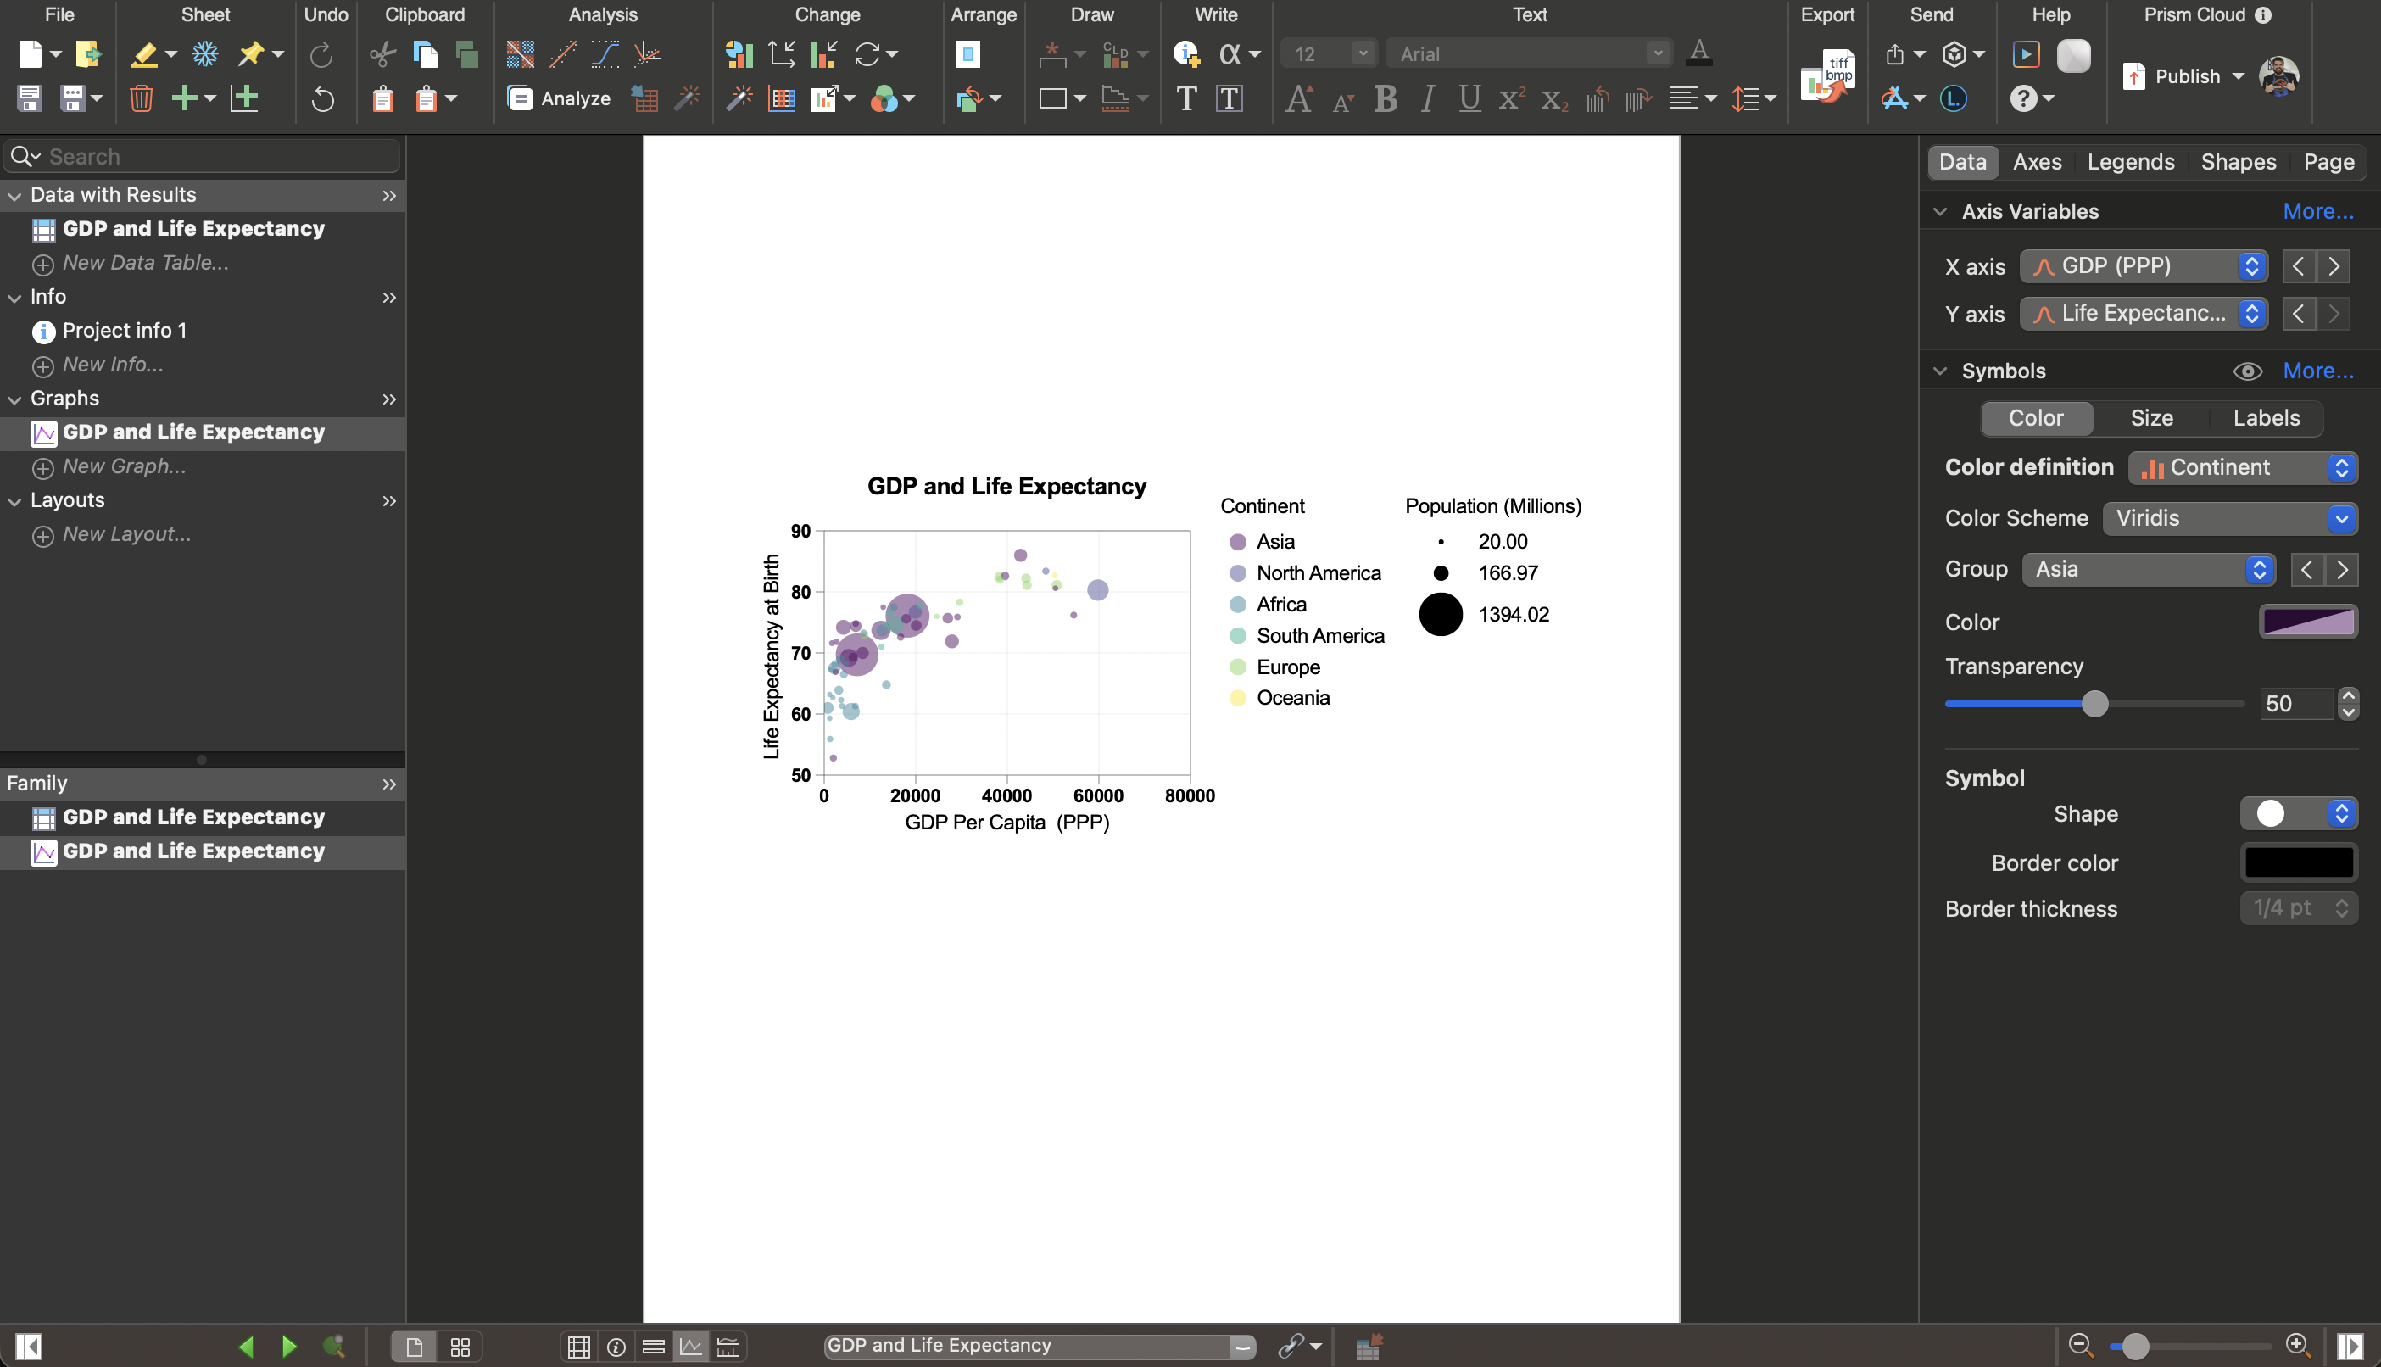This screenshot has height=1367, width=2381.
Task: Open the X axis GDP (PPP) dropdown
Action: coord(2143,266)
